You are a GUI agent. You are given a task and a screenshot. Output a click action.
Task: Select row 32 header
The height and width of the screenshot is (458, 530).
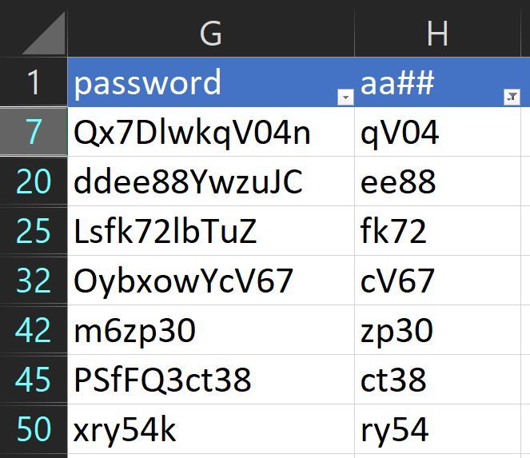click(34, 281)
